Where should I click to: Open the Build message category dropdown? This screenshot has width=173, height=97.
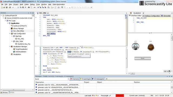[68, 79]
